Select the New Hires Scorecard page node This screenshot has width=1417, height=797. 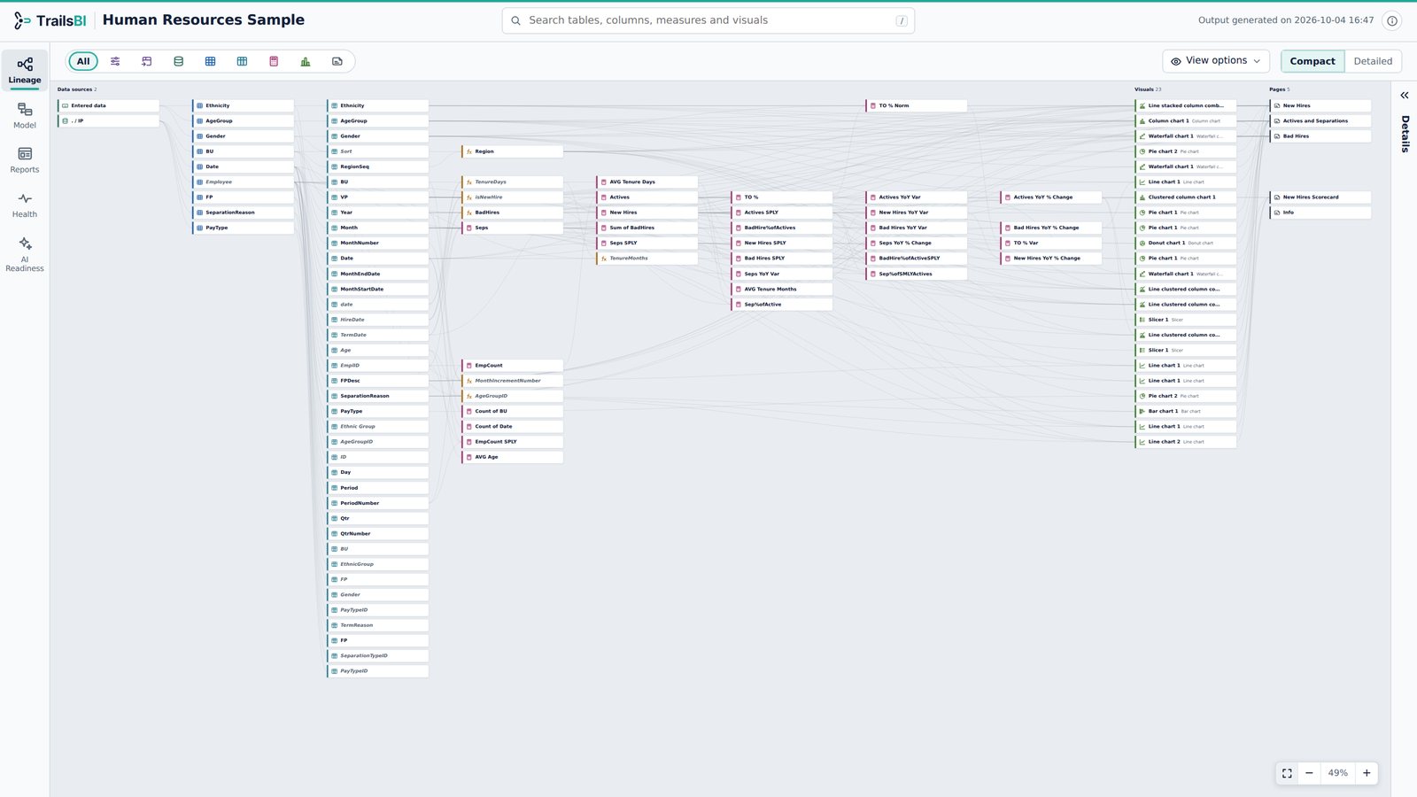[1320, 197]
